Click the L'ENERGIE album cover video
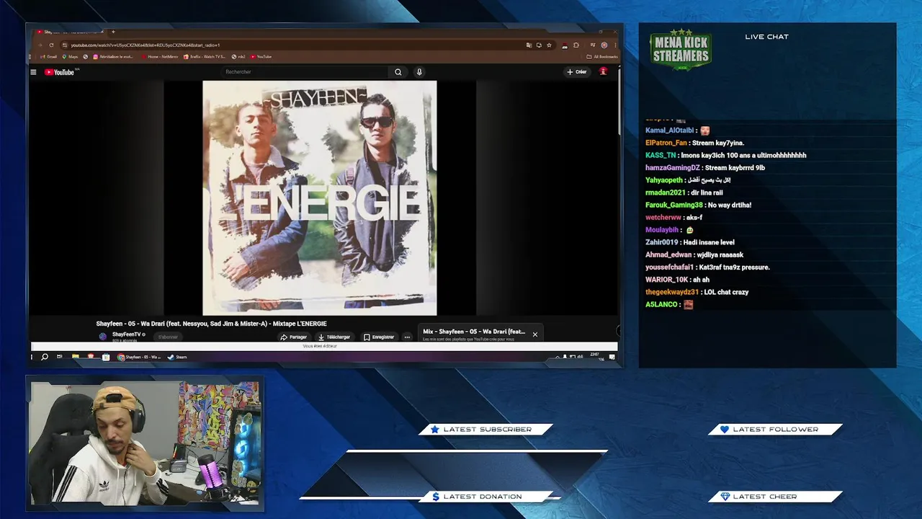922x519 pixels. pos(320,198)
